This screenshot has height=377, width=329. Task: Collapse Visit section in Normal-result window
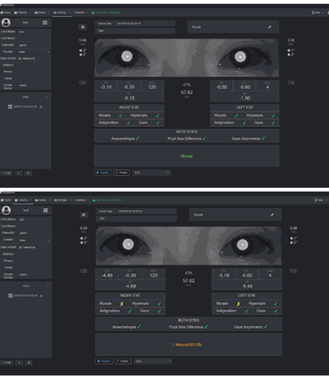pos(47,97)
